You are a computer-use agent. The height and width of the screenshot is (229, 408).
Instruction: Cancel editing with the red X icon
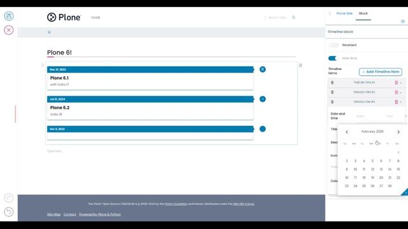(x=8, y=30)
